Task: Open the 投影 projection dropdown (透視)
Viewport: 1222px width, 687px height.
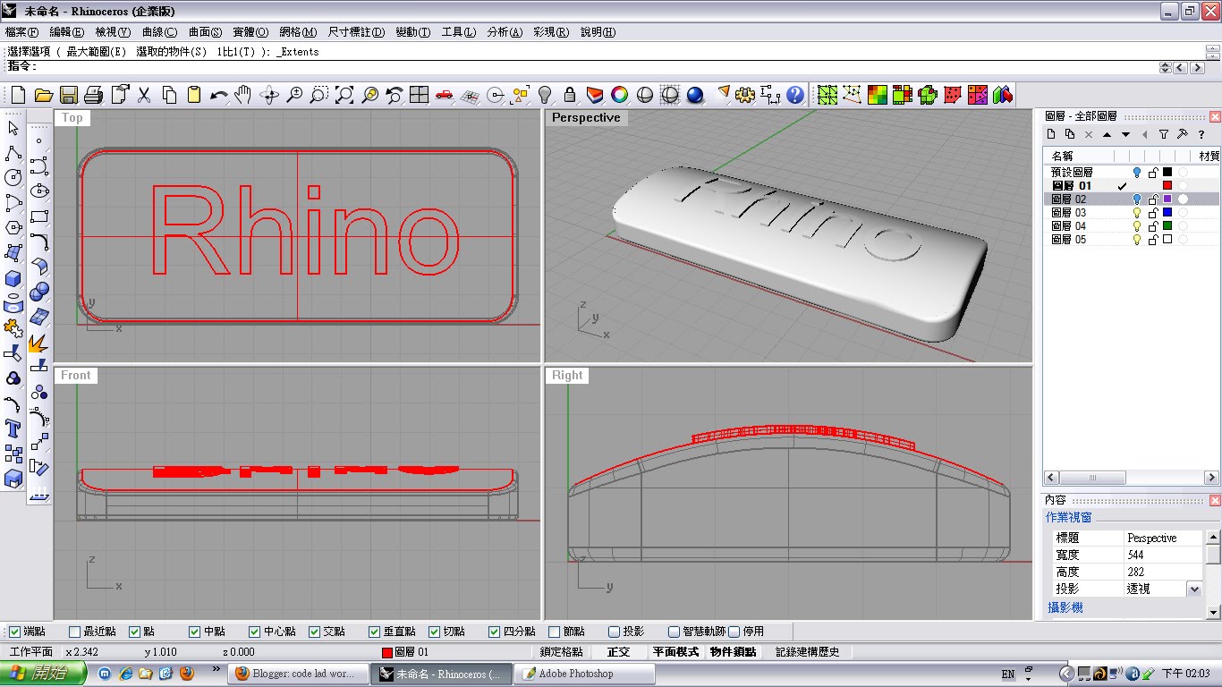Action: pos(1193,589)
